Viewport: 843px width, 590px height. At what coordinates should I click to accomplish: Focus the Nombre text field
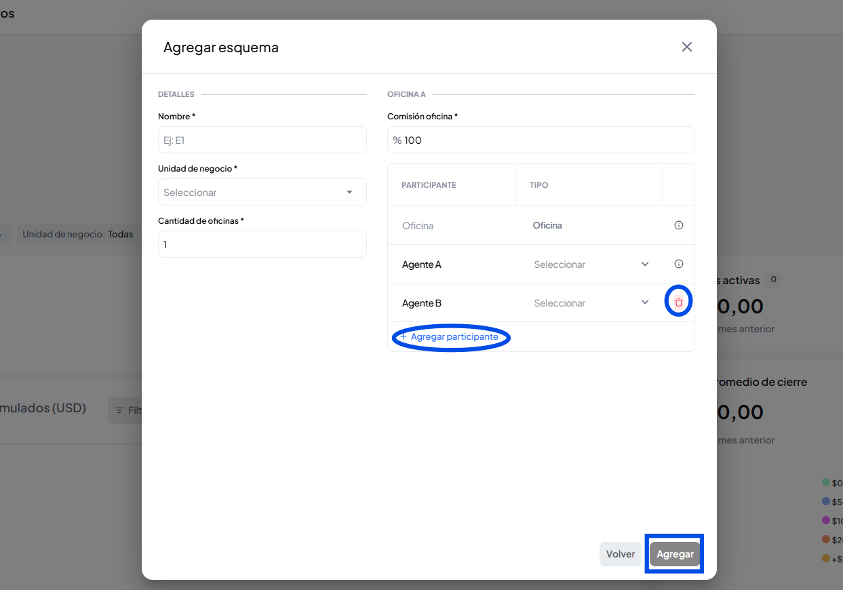[262, 140]
